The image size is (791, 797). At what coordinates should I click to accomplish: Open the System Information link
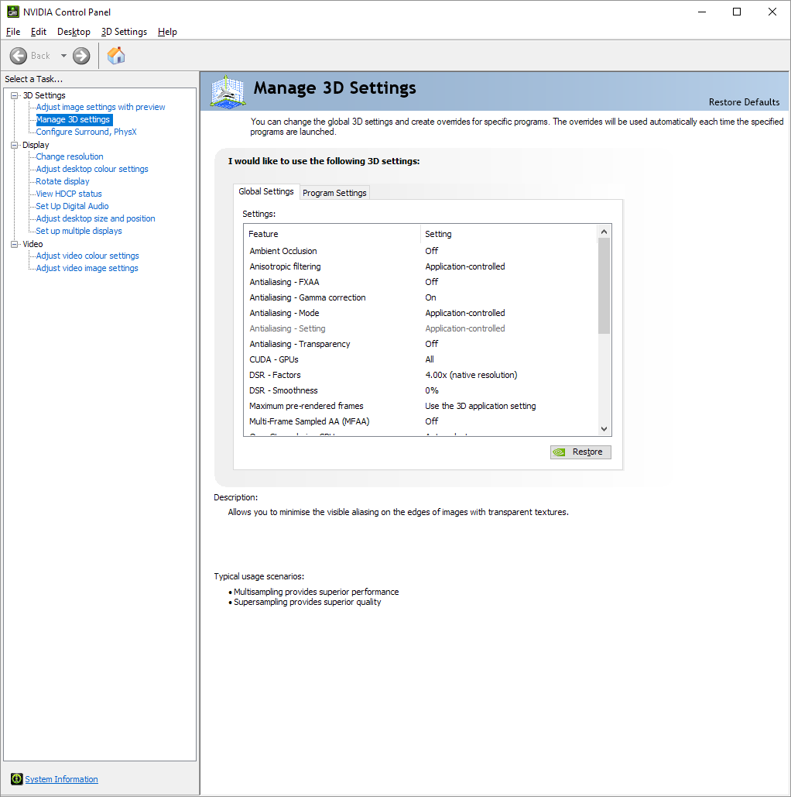pos(61,779)
